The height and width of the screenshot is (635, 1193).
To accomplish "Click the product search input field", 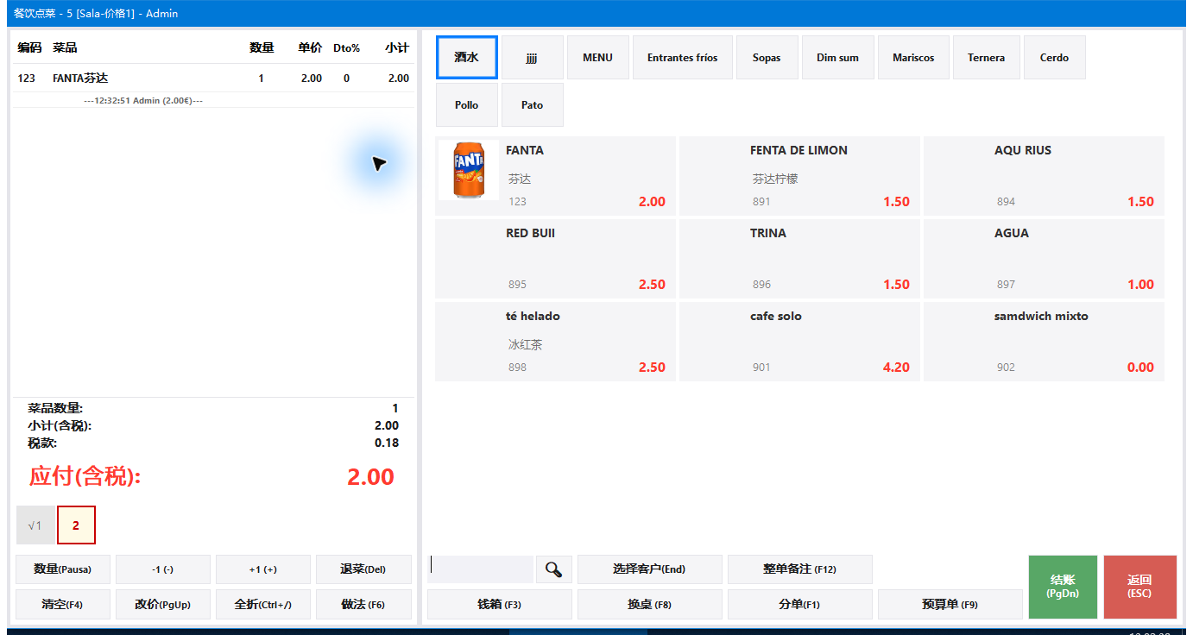I will [x=480, y=569].
